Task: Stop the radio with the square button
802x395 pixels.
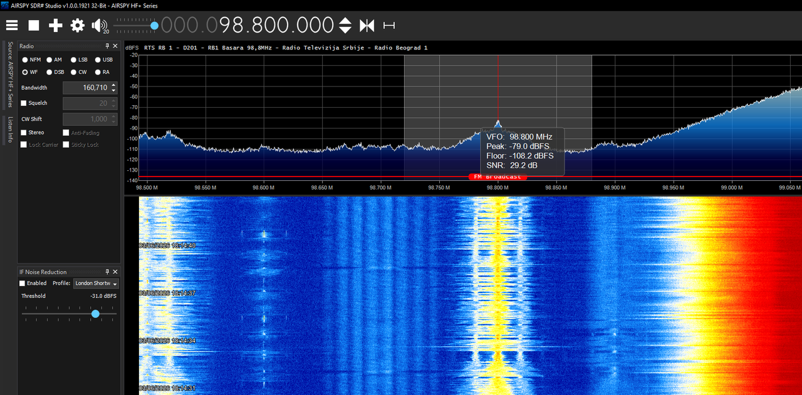Action: [34, 25]
